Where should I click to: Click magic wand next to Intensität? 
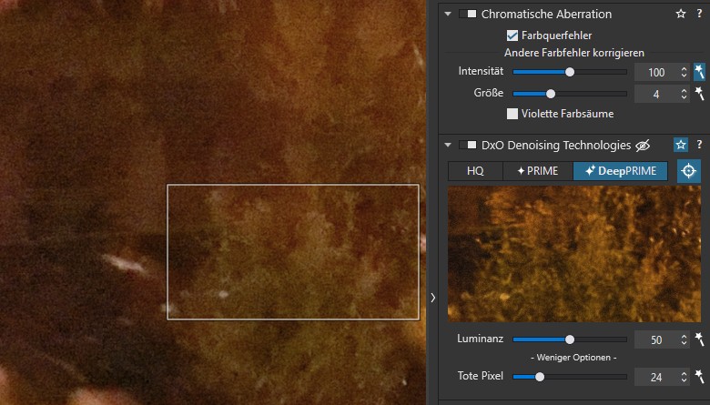coord(699,72)
